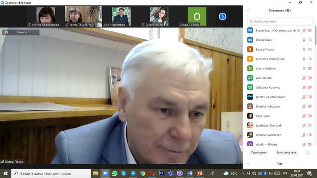
Task: Open Viber from the taskbar
Action: pyautogui.click(x=180, y=173)
